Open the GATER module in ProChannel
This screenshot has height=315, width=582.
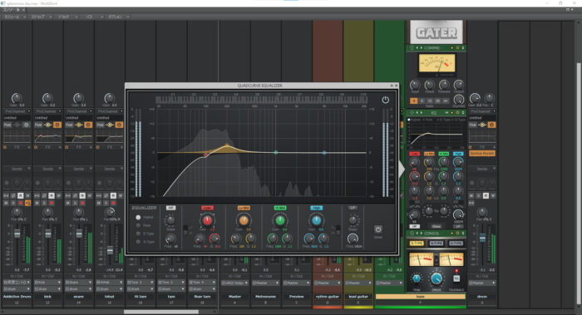436,32
